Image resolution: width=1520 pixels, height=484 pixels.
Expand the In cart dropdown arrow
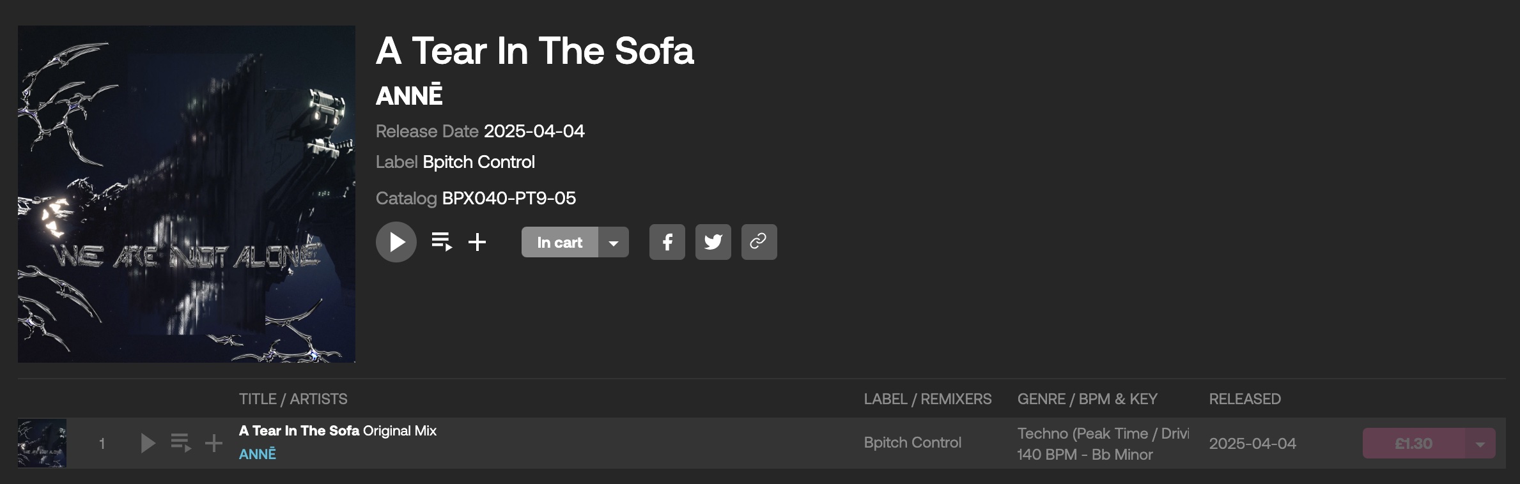tap(614, 242)
